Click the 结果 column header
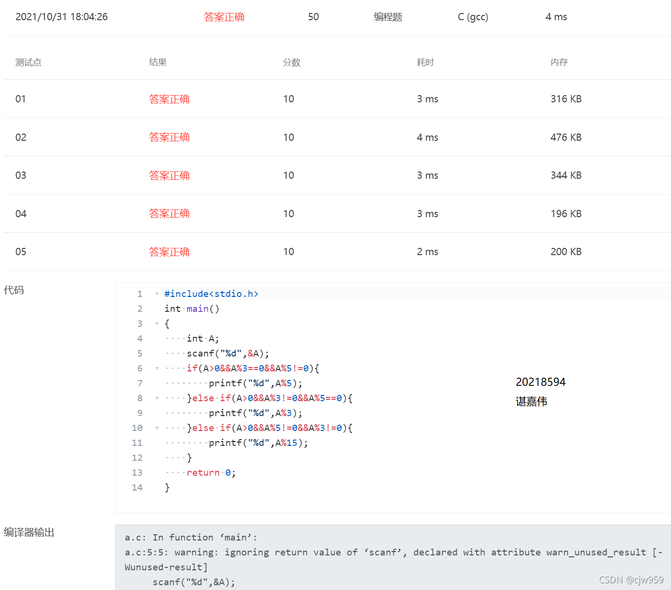Viewport: 671px width, 590px height. (x=158, y=62)
